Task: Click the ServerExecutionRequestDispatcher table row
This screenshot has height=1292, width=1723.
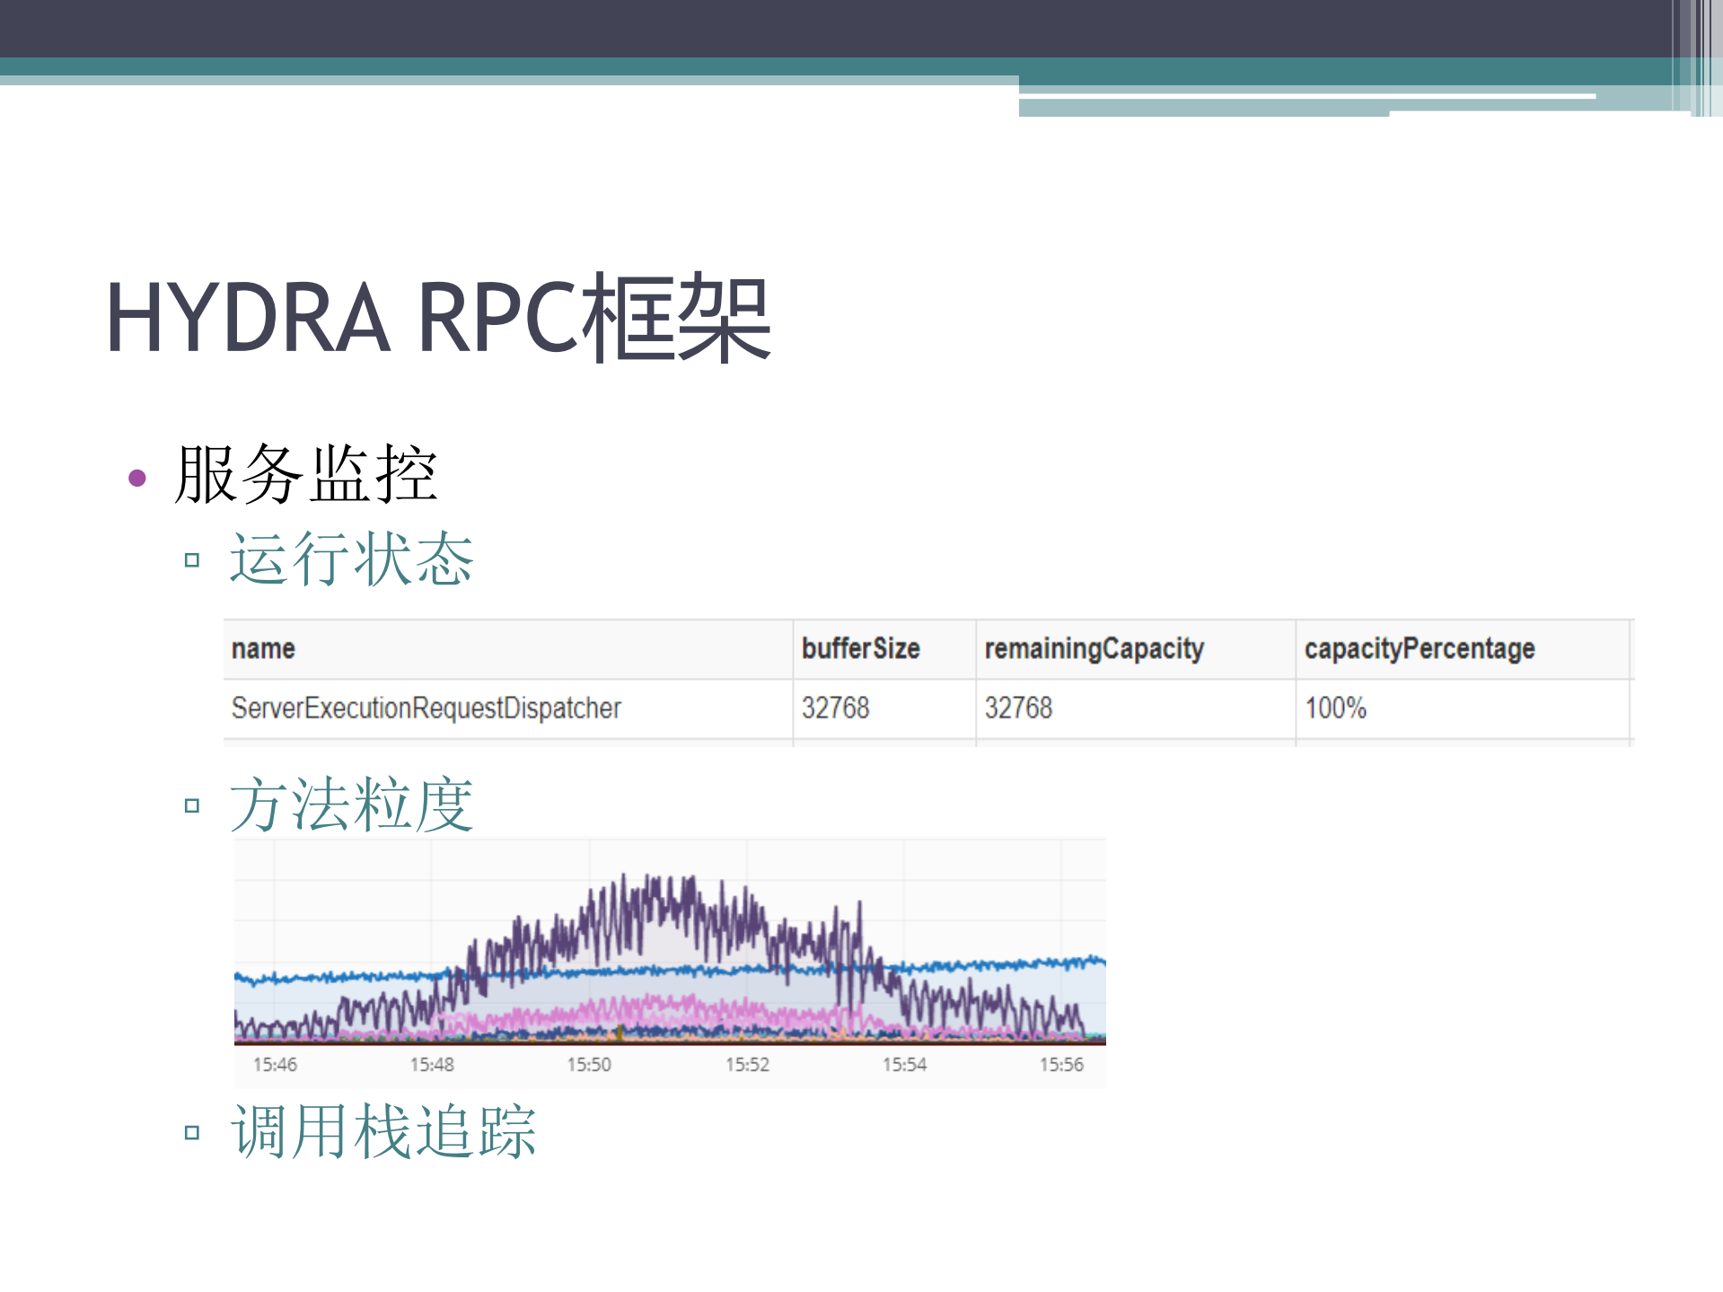Action: tap(426, 708)
